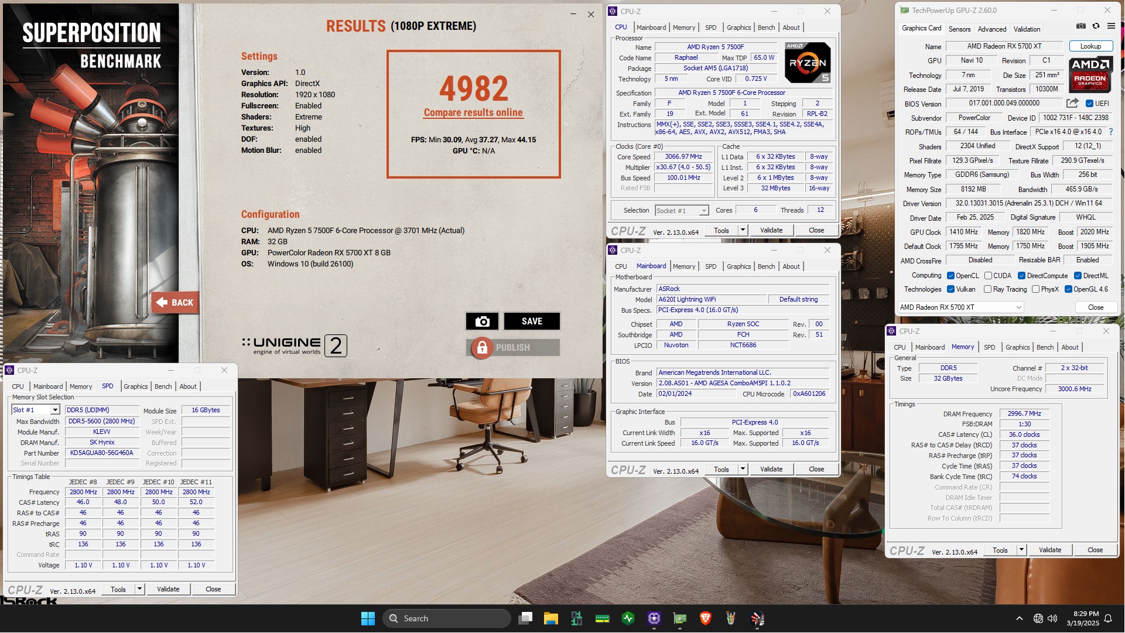1125x633 pixels.
Task: Open Bench tab in the top CPU-Z window
Action: click(766, 28)
